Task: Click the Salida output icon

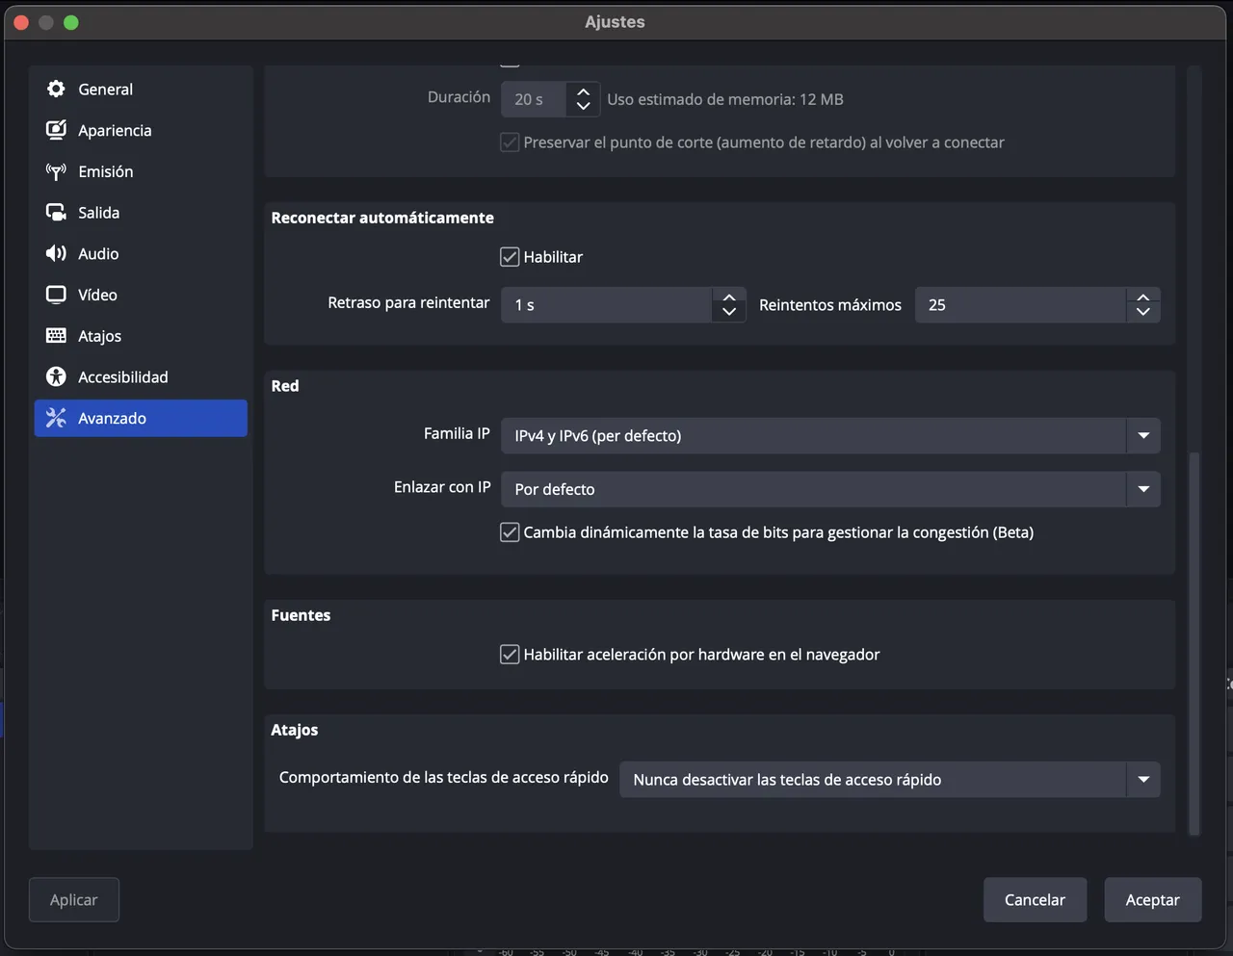Action: [x=56, y=213]
